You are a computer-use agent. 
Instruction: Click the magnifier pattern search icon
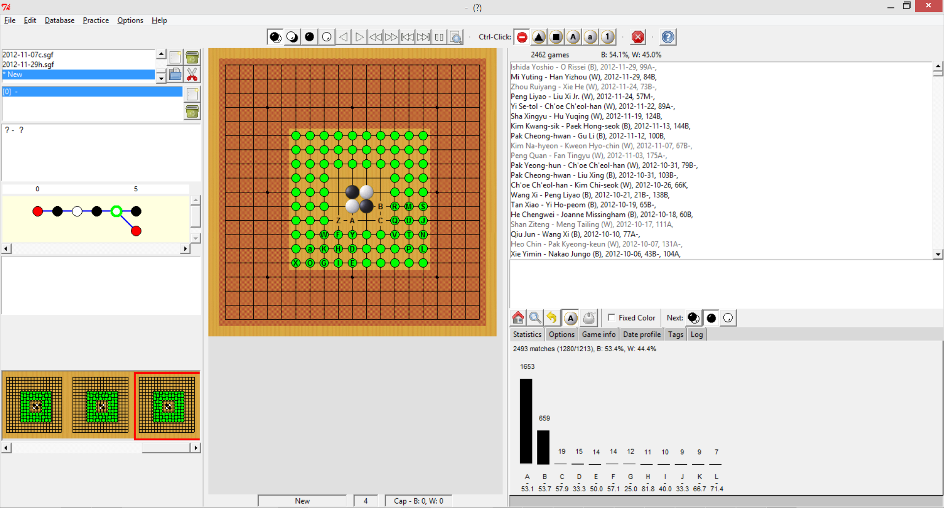(x=535, y=318)
